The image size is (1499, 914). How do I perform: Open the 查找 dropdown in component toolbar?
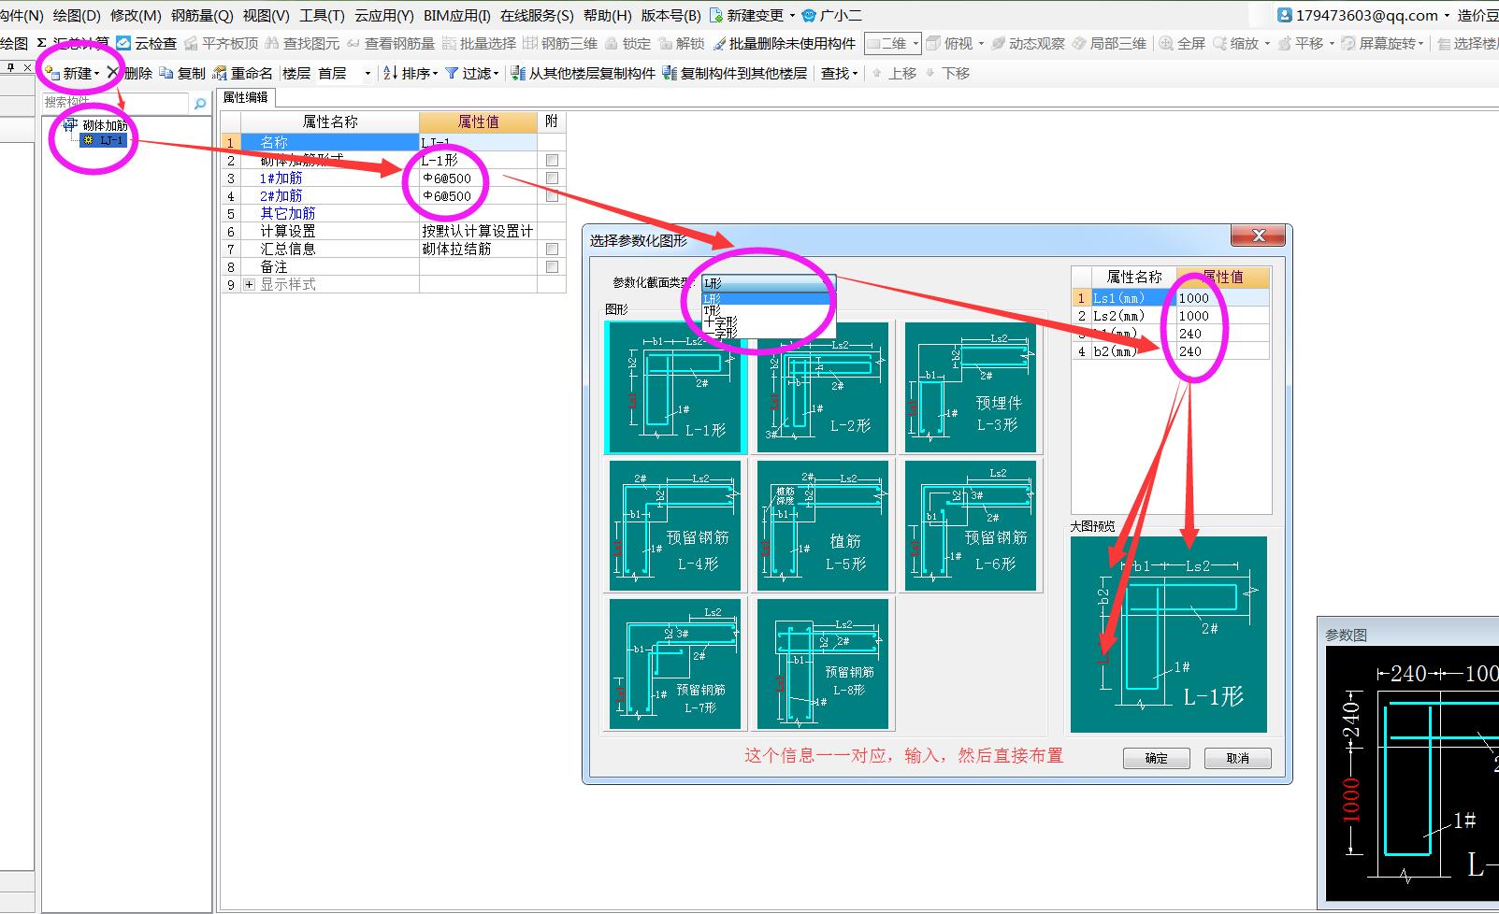point(839,73)
